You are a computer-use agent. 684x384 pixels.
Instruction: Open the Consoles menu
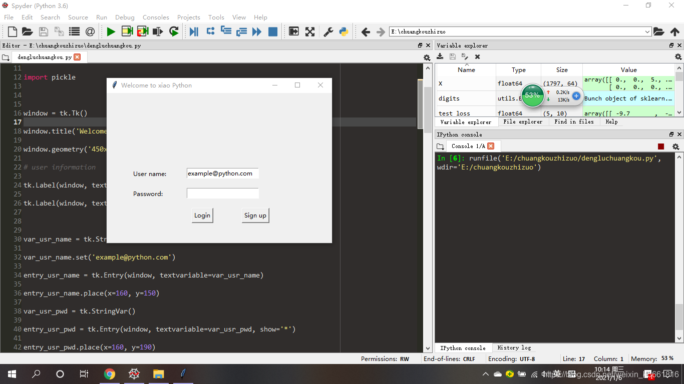[x=156, y=17]
